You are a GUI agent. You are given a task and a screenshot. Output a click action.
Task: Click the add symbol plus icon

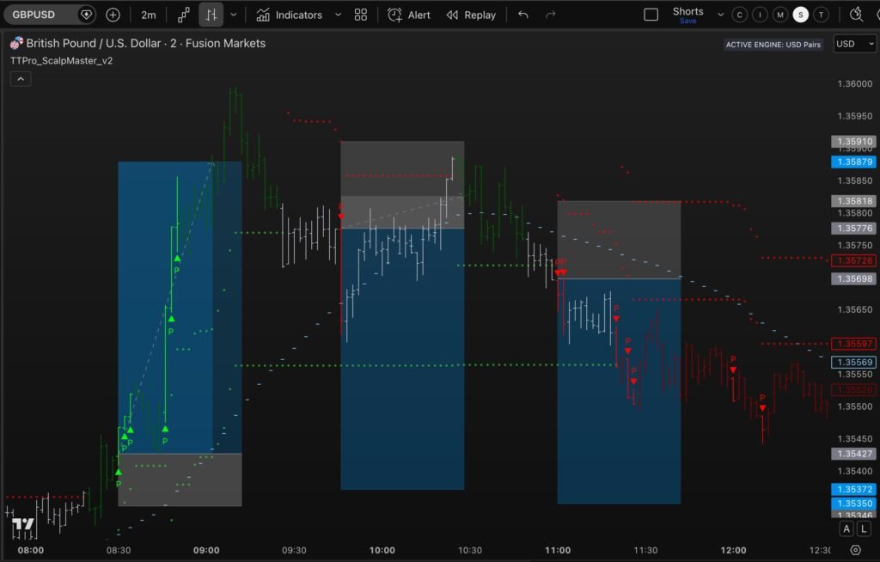(x=113, y=15)
